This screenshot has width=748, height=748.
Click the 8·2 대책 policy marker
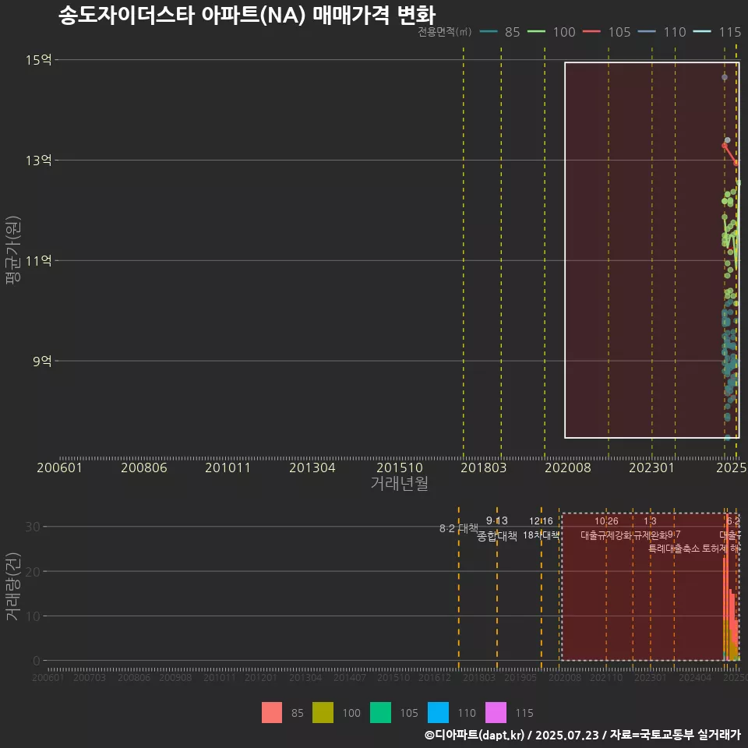click(458, 527)
